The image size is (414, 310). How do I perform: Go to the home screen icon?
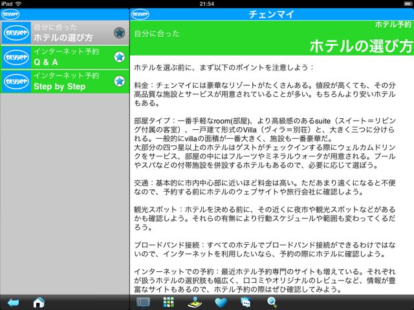pos(39,302)
